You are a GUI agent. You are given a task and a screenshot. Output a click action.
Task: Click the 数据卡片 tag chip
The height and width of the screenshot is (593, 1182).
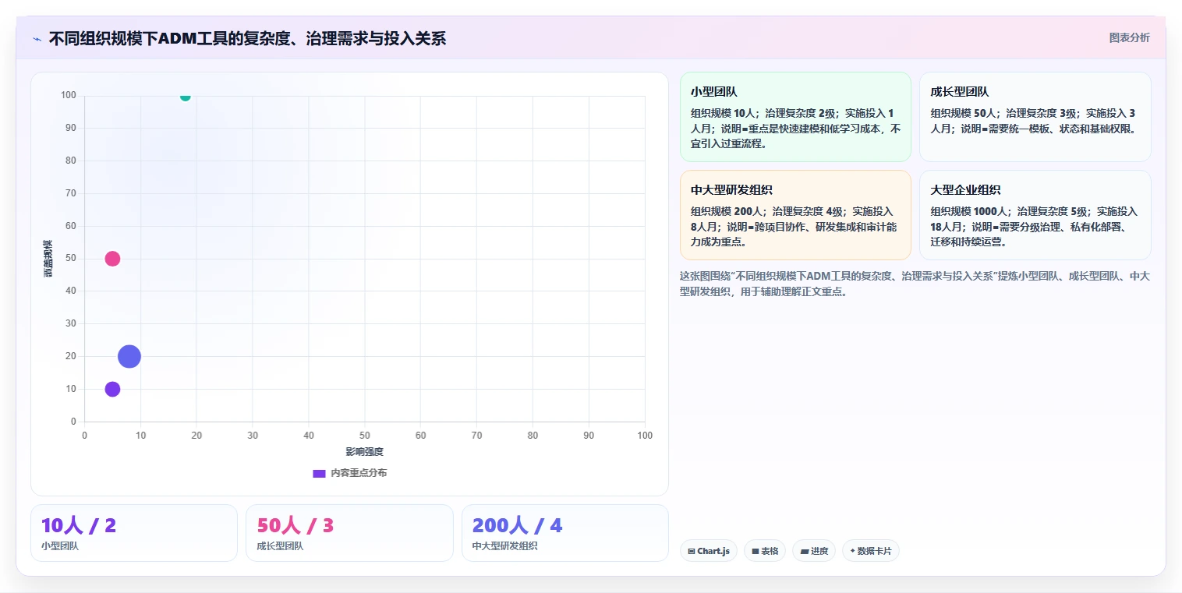[x=870, y=551]
